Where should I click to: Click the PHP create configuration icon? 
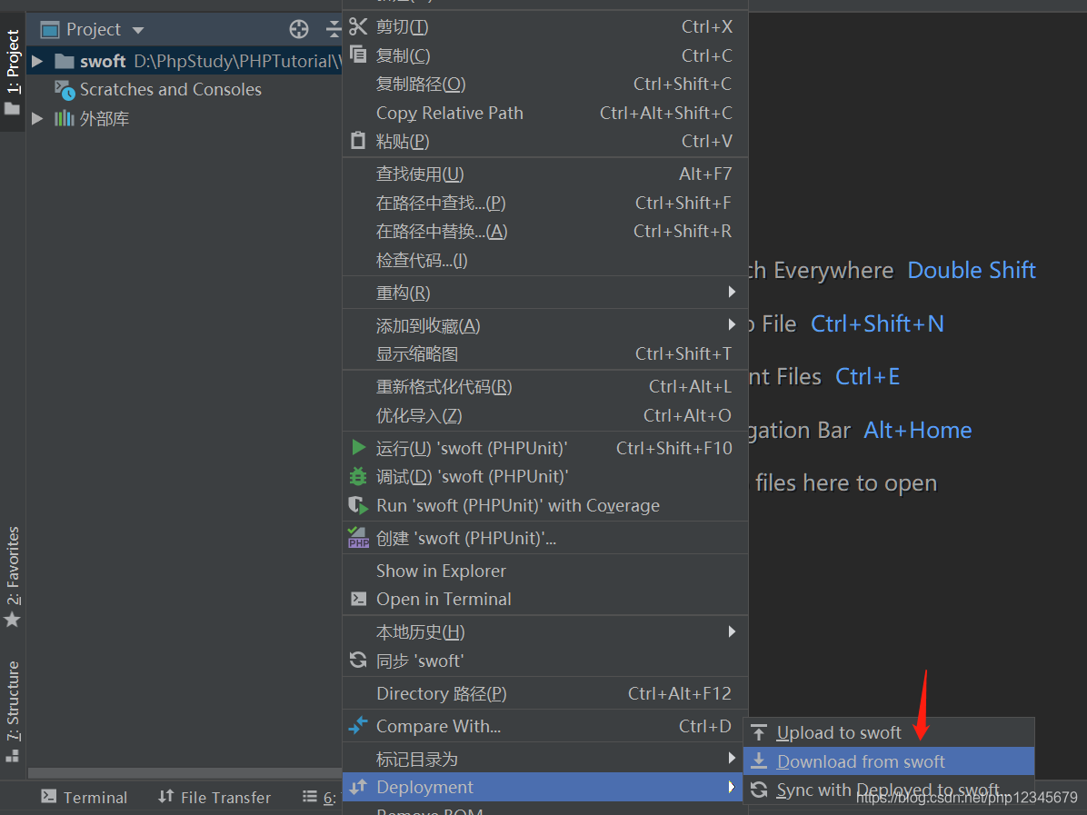tap(358, 538)
